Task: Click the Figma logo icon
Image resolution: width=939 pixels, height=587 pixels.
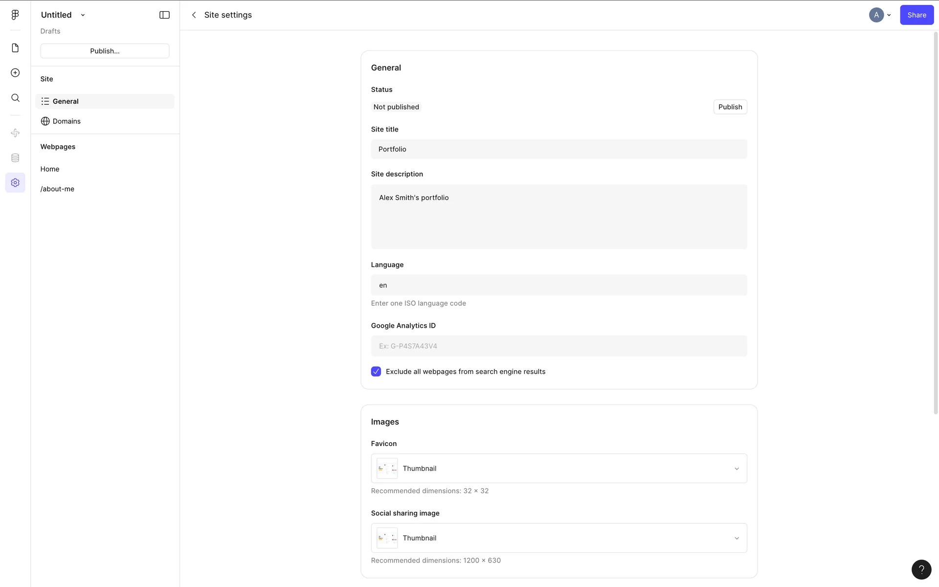Action: point(15,15)
